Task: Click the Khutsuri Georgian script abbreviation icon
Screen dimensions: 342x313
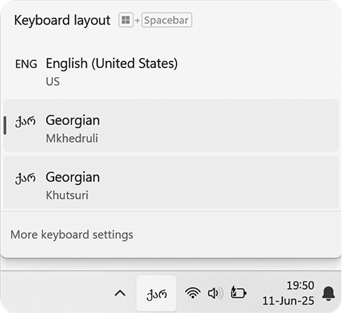Action: (x=25, y=178)
